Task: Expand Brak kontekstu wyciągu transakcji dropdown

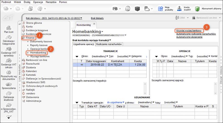Action: (x=110, y=40)
